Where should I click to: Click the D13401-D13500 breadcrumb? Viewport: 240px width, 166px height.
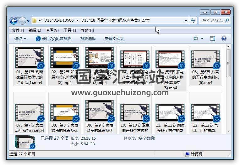pos(59,20)
